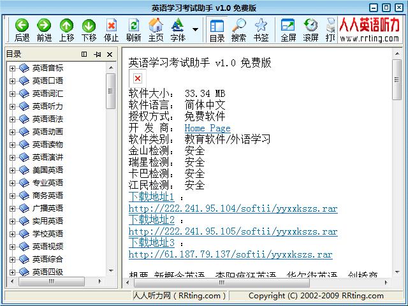
Task: Expand the 英语音标 tree node
Action: pos(12,68)
